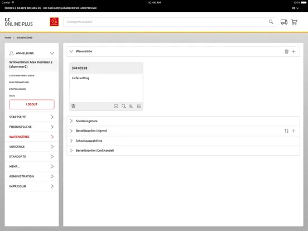
Task: Expand the Bestelltabellen (Großhandel) section
Action: tap(71, 151)
